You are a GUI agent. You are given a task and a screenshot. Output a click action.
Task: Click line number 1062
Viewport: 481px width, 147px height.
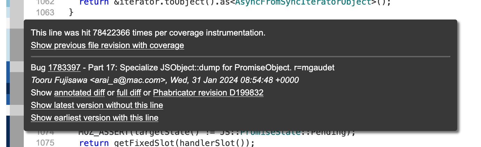click(x=45, y=2)
